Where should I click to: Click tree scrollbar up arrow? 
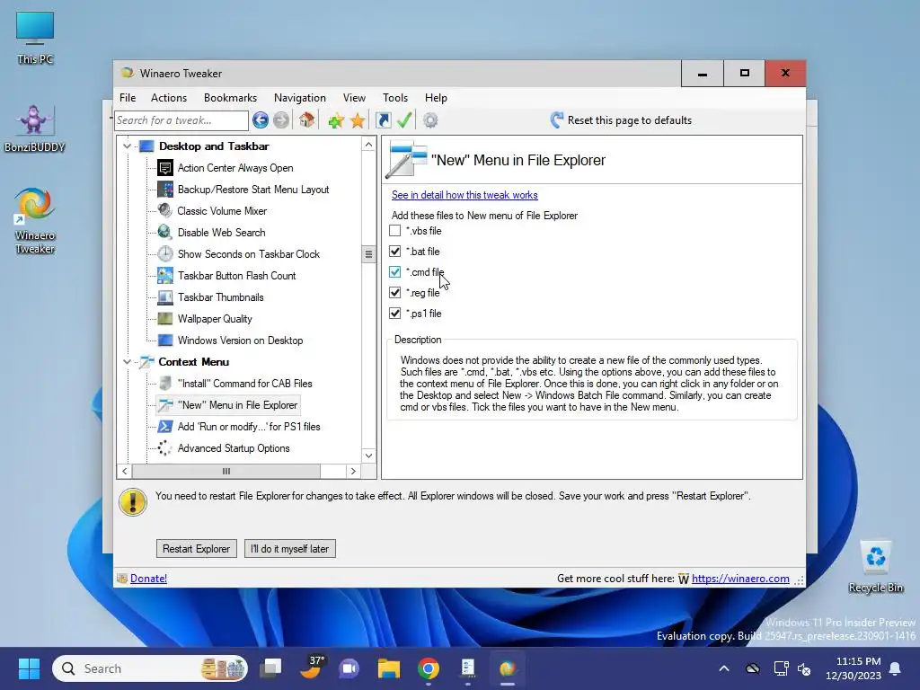[x=368, y=145]
